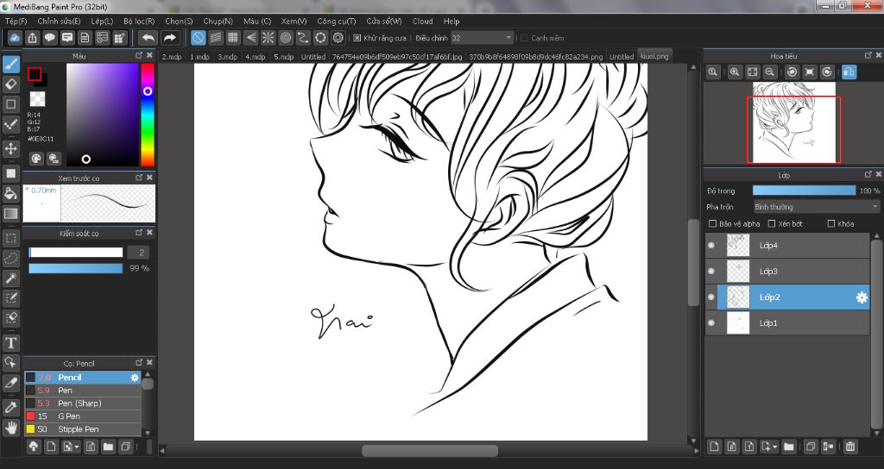Screen dimensions: 884x469
Task: Enable parallel lines snap guide
Action: [215, 38]
